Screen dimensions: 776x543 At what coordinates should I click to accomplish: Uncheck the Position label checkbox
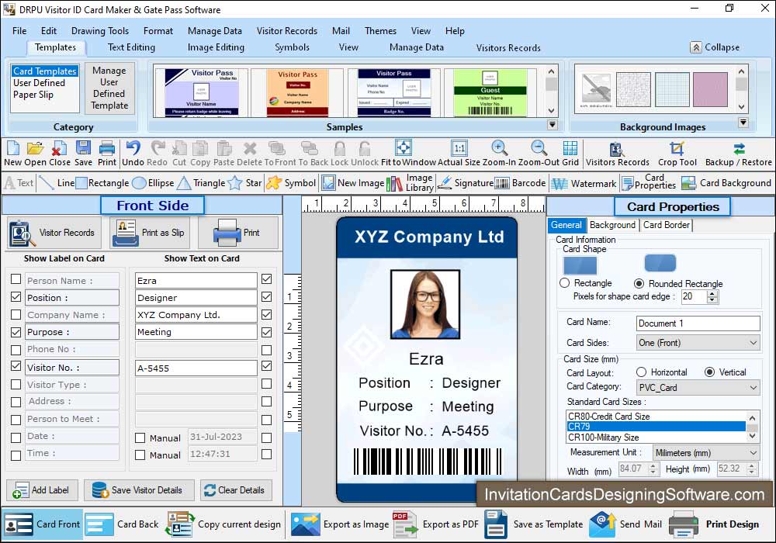click(16, 297)
